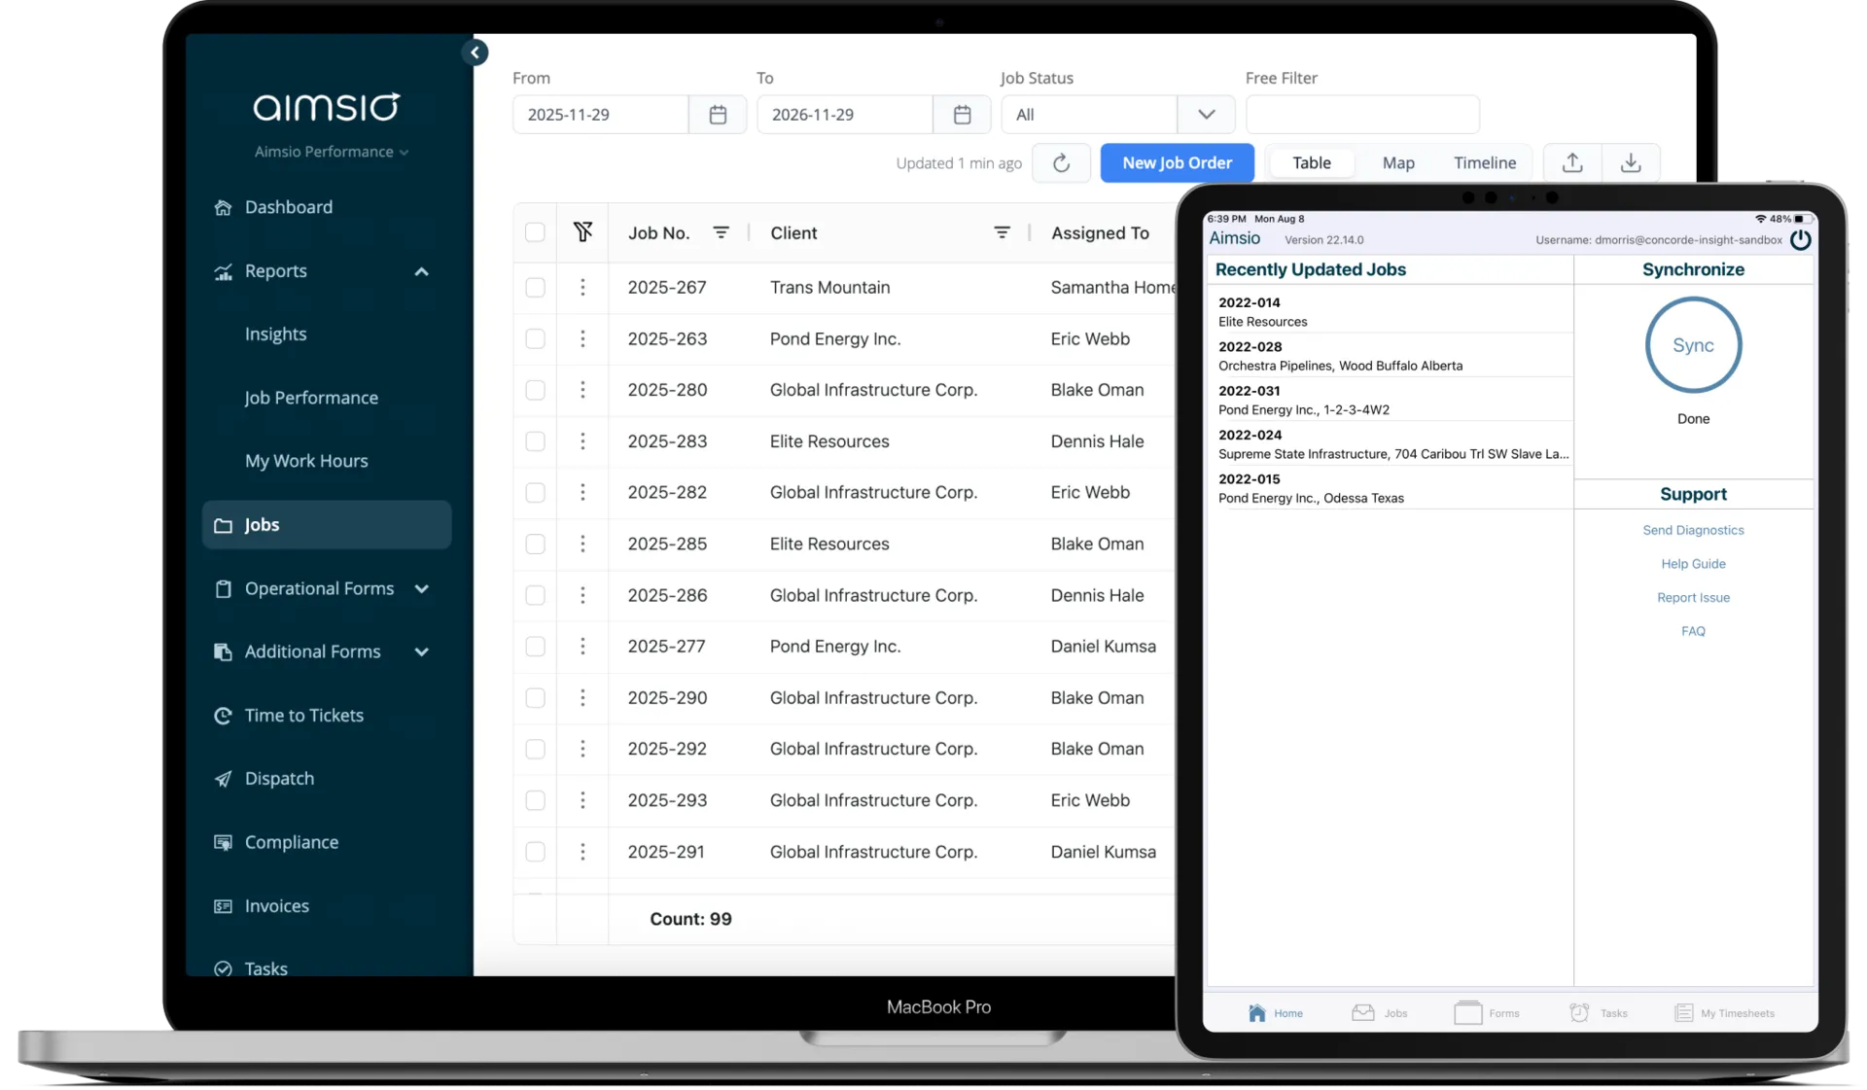Check the box for job 2025-267
Screen dimensions: 1867x1090
pyautogui.click(x=535, y=288)
